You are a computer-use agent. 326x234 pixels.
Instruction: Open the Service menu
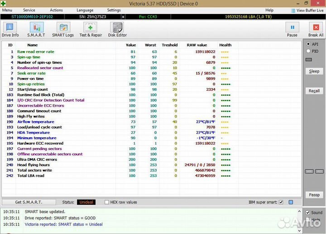tap(29, 10)
